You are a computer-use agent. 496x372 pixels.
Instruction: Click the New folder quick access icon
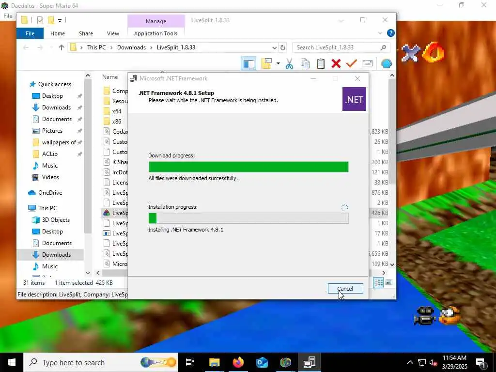click(x=51, y=20)
